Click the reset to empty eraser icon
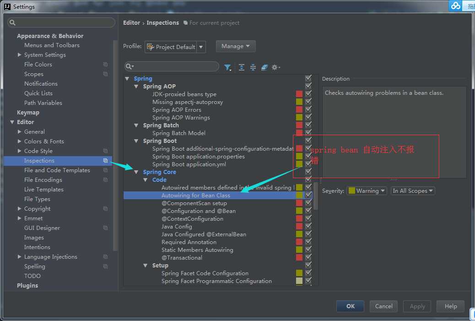The height and width of the screenshot is (321, 475). 264,67
